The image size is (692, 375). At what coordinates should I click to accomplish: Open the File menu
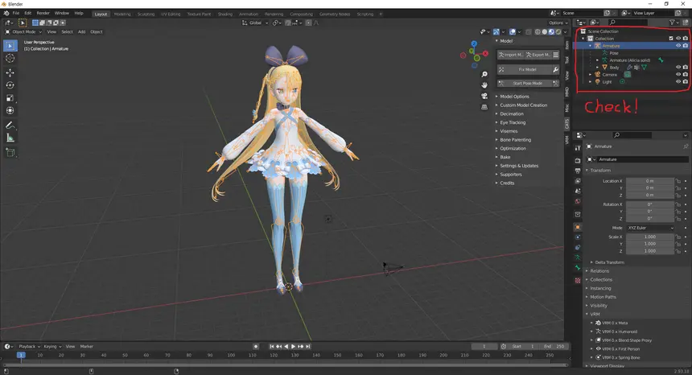click(x=16, y=13)
